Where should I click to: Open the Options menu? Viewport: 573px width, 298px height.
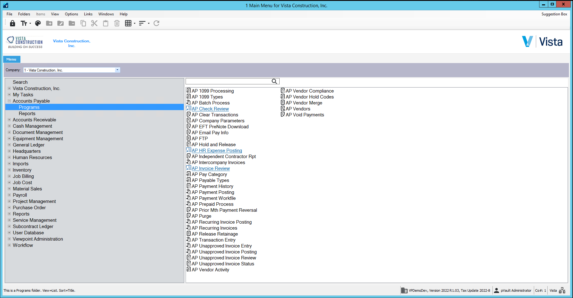pos(71,14)
